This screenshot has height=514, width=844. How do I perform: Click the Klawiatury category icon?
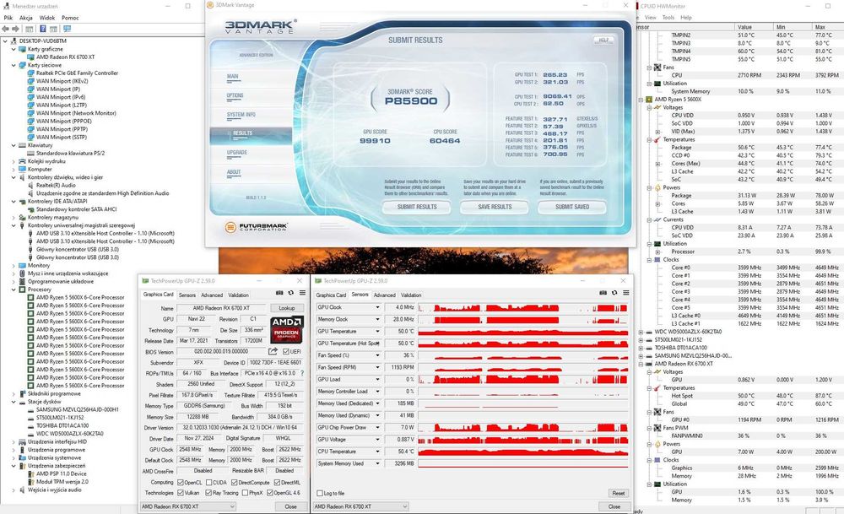[23, 145]
